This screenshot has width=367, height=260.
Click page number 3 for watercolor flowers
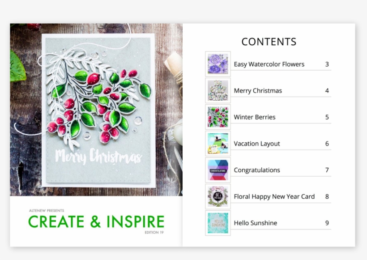tap(327, 64)
